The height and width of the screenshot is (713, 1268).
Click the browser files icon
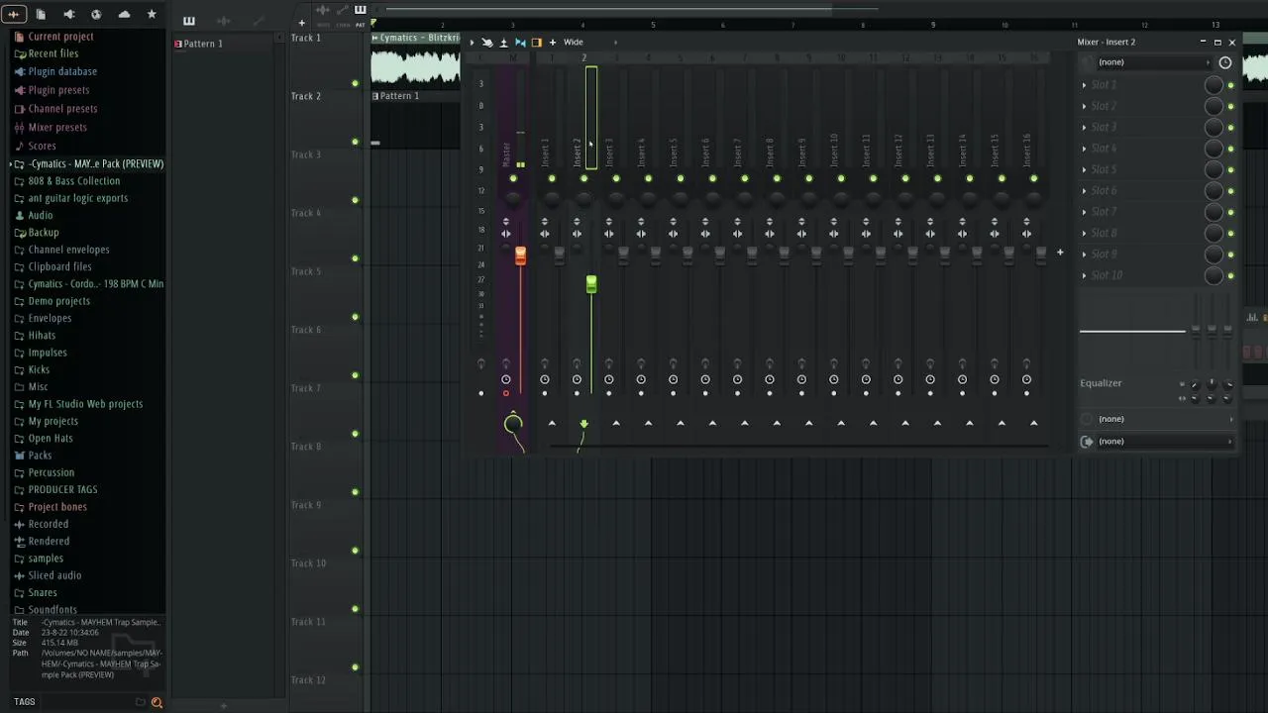41,14
